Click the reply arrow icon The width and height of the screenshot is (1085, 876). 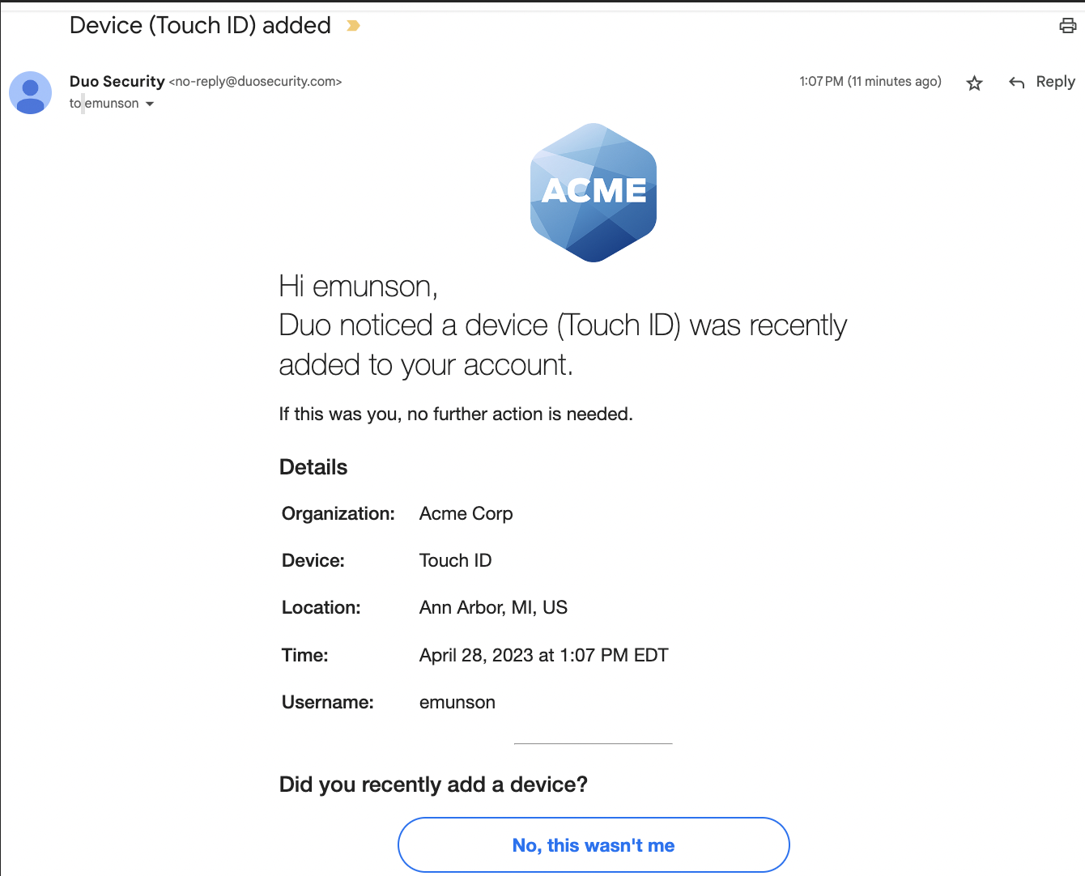pyautogui.click(x=1017, y=83)
